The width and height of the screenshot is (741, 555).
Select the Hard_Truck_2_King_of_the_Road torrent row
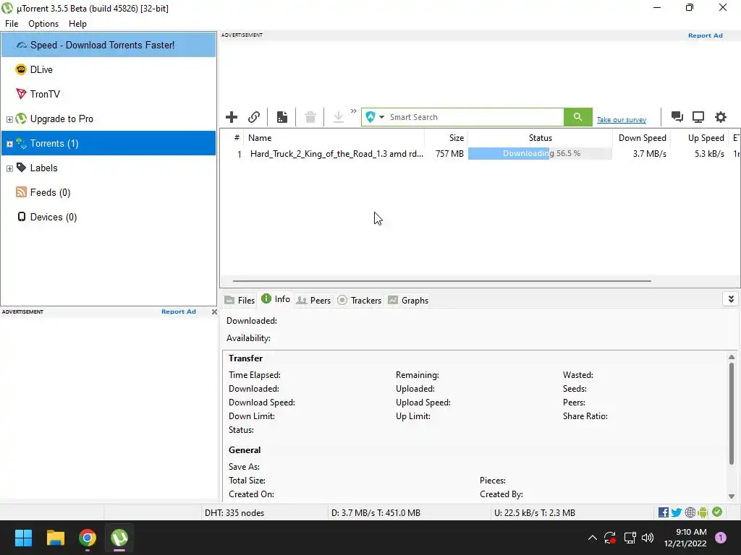(x=480, y=153)
